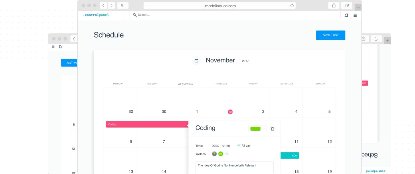The height and width of the screenshot is (174, 415).
Task: Toggle the All day checkbox
Action: pyautogui.click(x=239, y=145)
